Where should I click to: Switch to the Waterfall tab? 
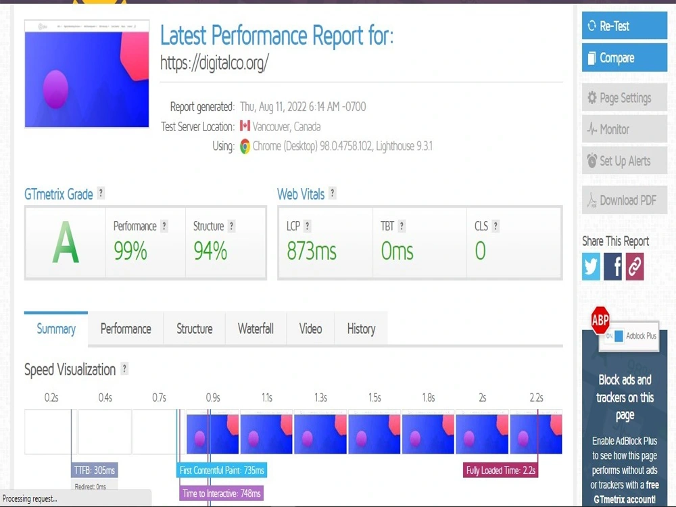(256, 329)
